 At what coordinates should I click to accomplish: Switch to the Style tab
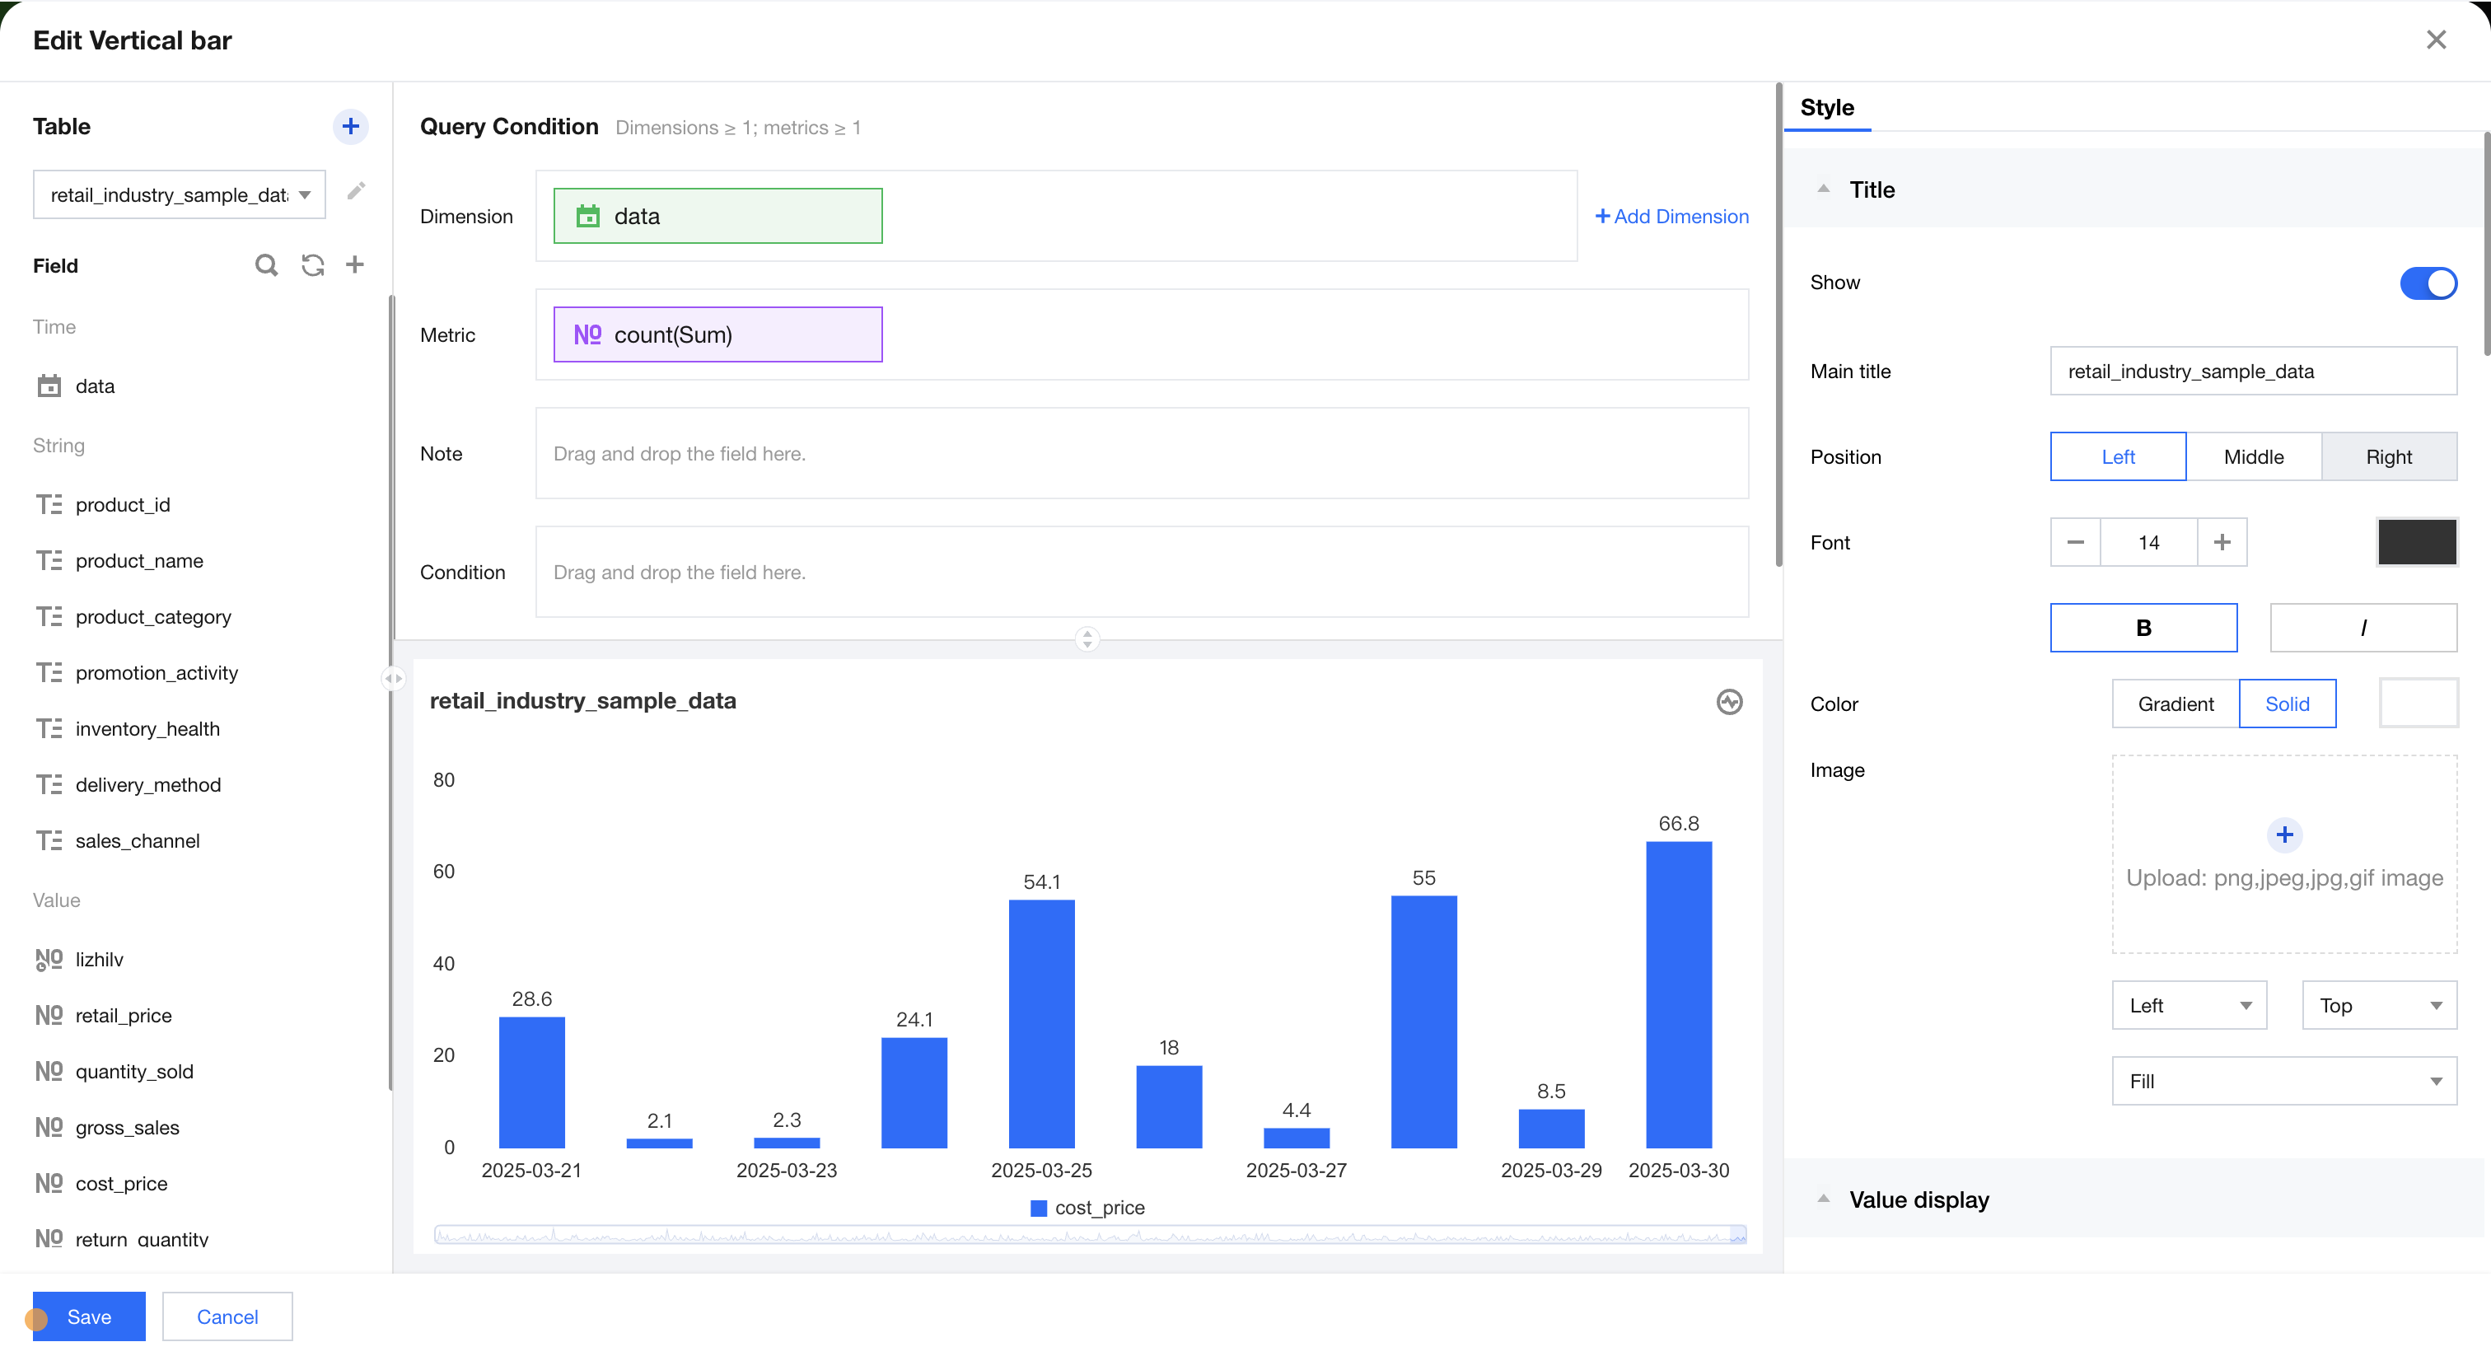1827,107
